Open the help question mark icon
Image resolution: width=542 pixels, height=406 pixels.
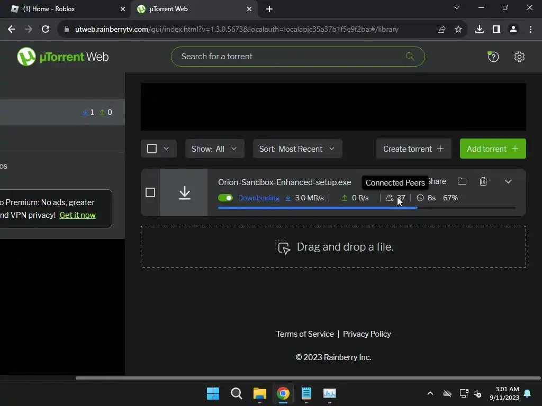pos(493,57)
